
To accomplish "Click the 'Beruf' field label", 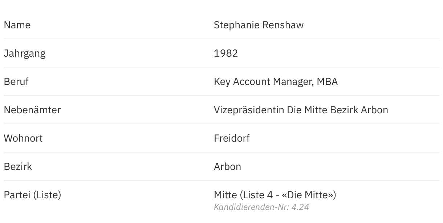I will 16,82.
